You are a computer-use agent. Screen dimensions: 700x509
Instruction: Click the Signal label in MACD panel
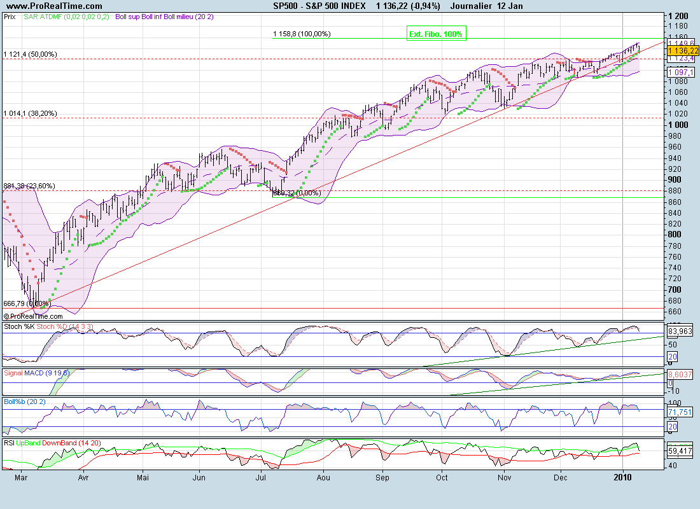click(x=13, y=373)
